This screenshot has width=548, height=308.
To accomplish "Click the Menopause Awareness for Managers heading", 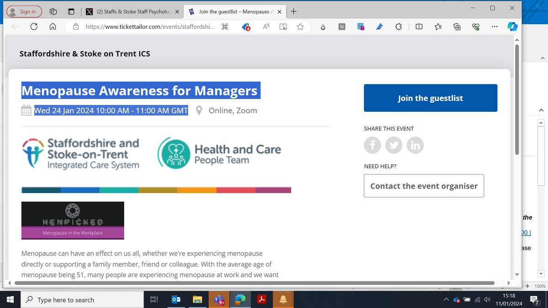I will (x=140, y=90).
